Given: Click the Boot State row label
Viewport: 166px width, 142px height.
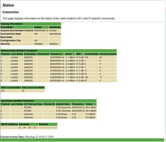Looking at the screenshot, I should (x=6, y=37).
